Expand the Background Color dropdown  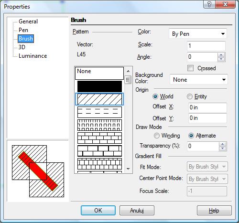coord(199,80)
